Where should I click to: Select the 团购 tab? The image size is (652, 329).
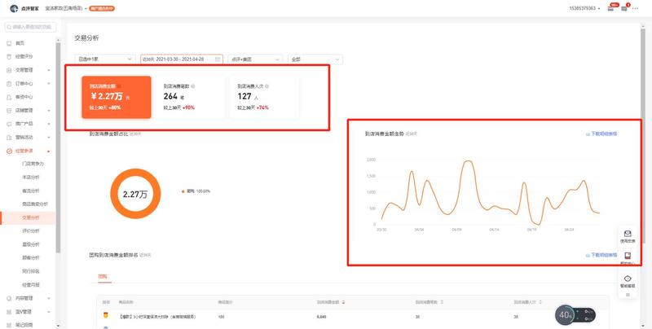103,276
